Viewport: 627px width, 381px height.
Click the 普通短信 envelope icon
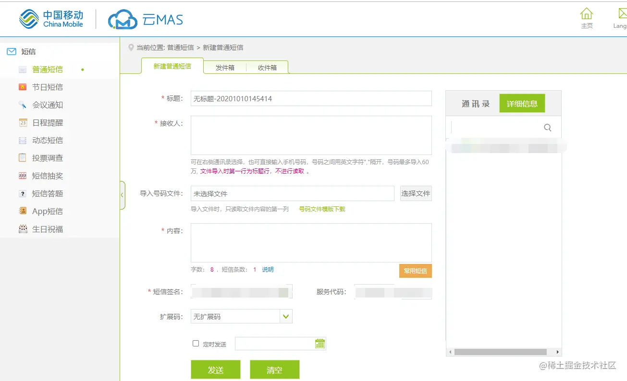tap(23, 70)
